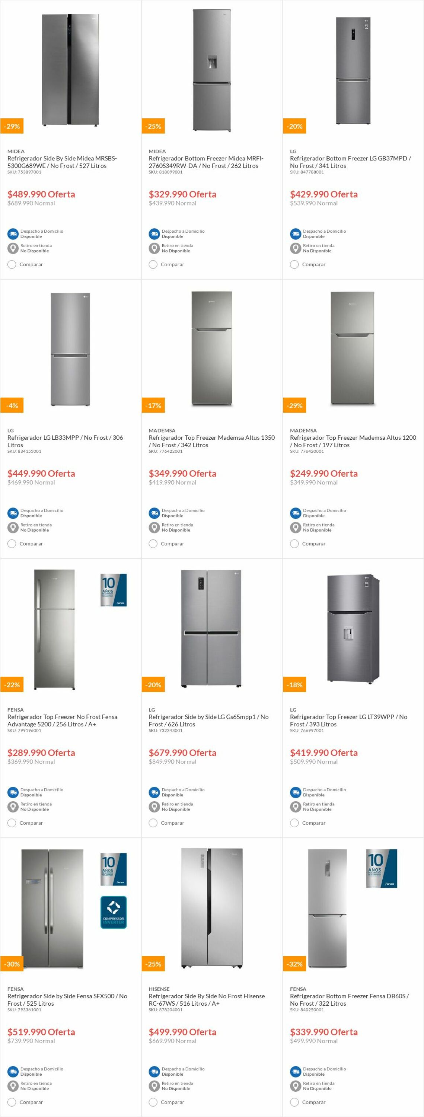Click the 10 años warranty badge on Fensa Advantage 5200
This screenshot has width=424, height=1117.
click(x=114, y=590)
